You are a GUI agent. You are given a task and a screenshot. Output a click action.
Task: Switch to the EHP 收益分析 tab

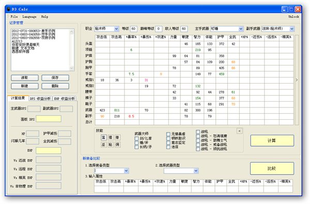[65, 99]
